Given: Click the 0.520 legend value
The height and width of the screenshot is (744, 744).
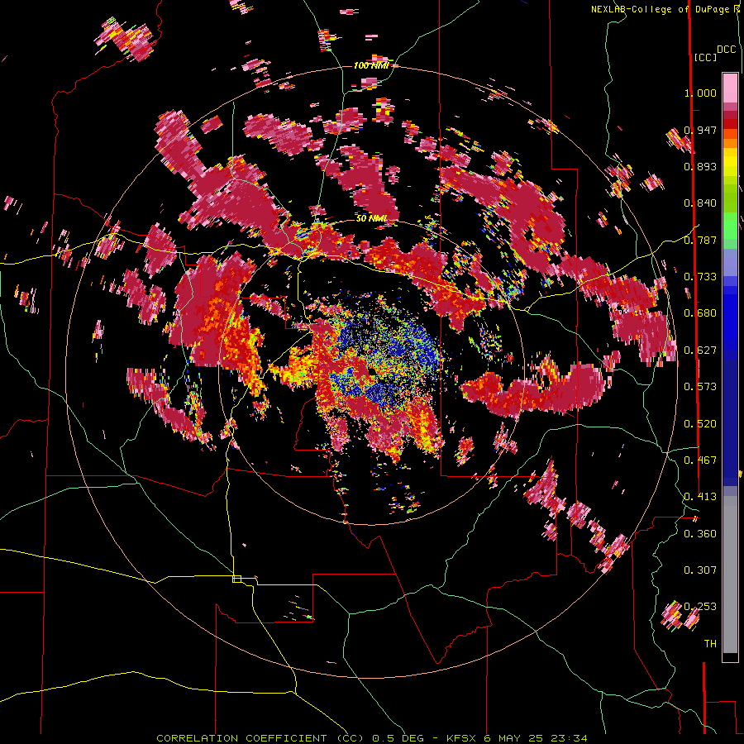Looking at the screenshot, I should click(700, 424).
